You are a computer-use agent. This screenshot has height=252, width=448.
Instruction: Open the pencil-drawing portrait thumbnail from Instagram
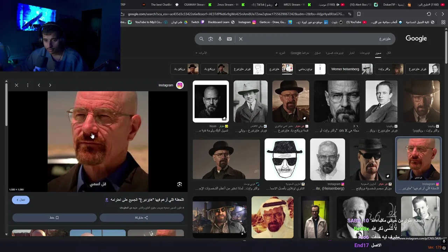click(x=327, y=159)
